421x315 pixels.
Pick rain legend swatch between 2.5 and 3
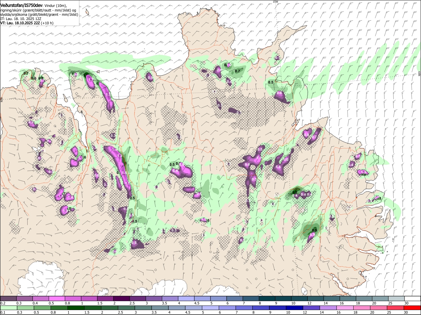(x=126, y=308)
